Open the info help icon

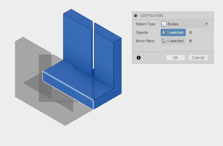(x=139, y=58)
